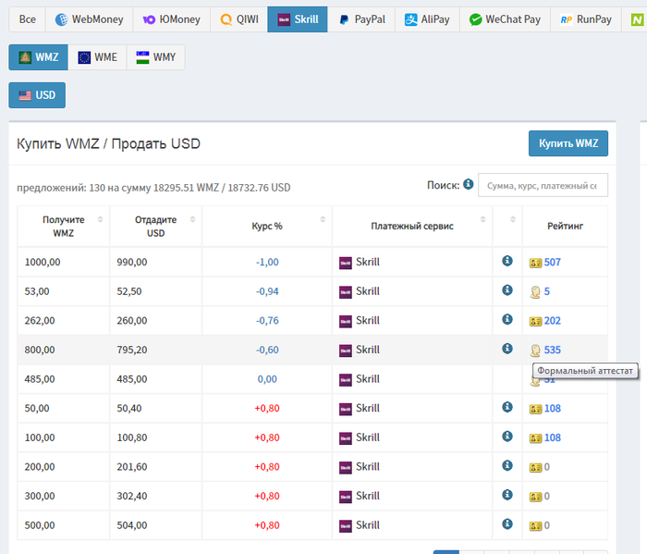Open rating 507 link
This screenshot has height=554, width=647.
[552, 262]
